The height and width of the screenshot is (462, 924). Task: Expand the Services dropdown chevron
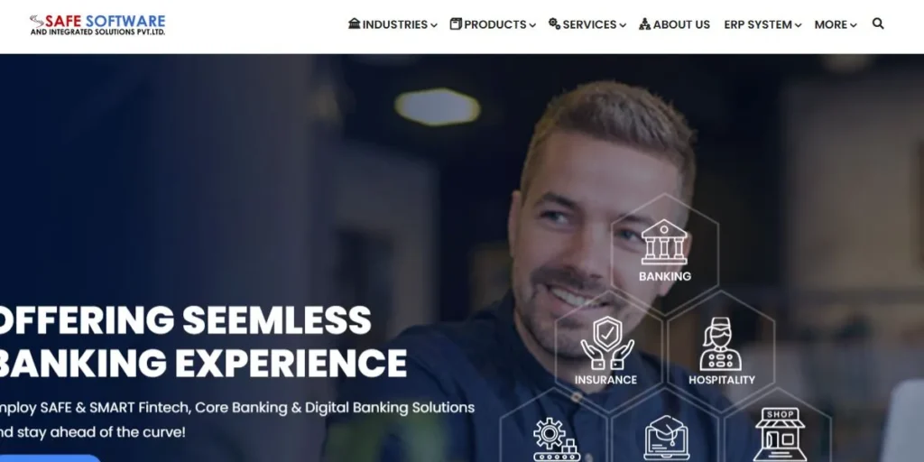tap(623, 25)
